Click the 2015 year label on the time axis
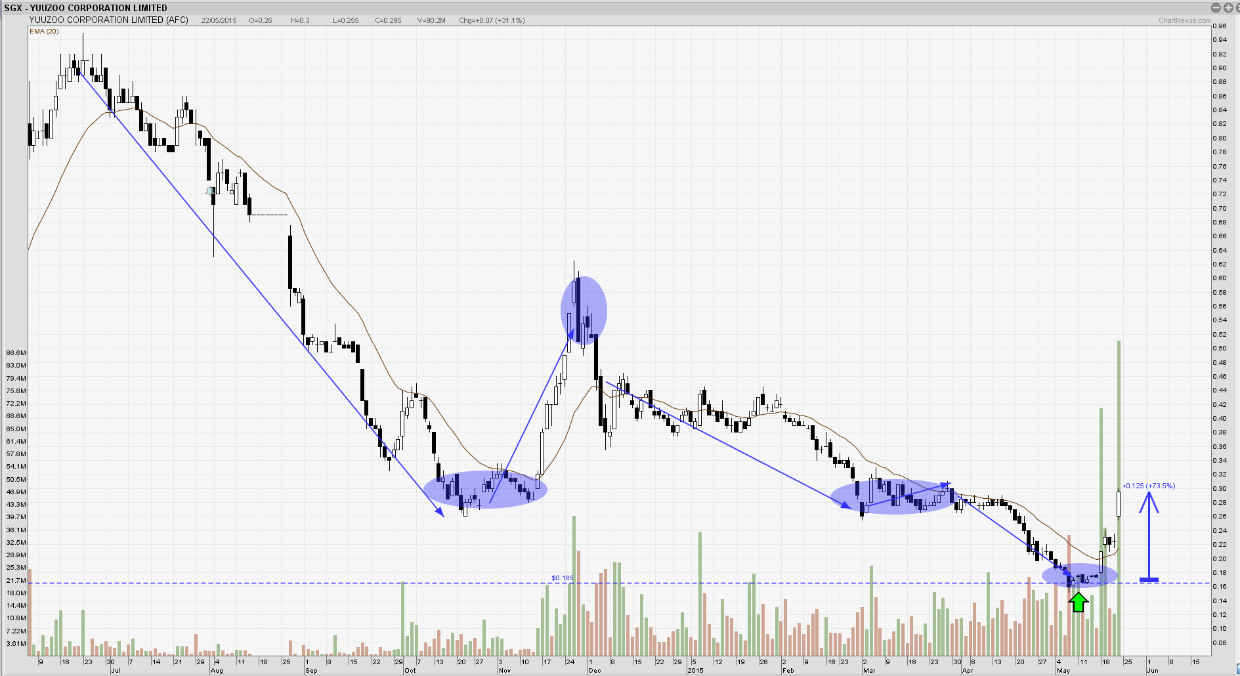1240x676 pixels. pos(695,670)
